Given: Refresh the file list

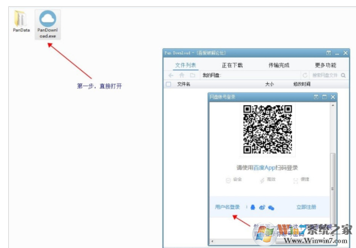Looking at the screenshot, I should point(305,75).
